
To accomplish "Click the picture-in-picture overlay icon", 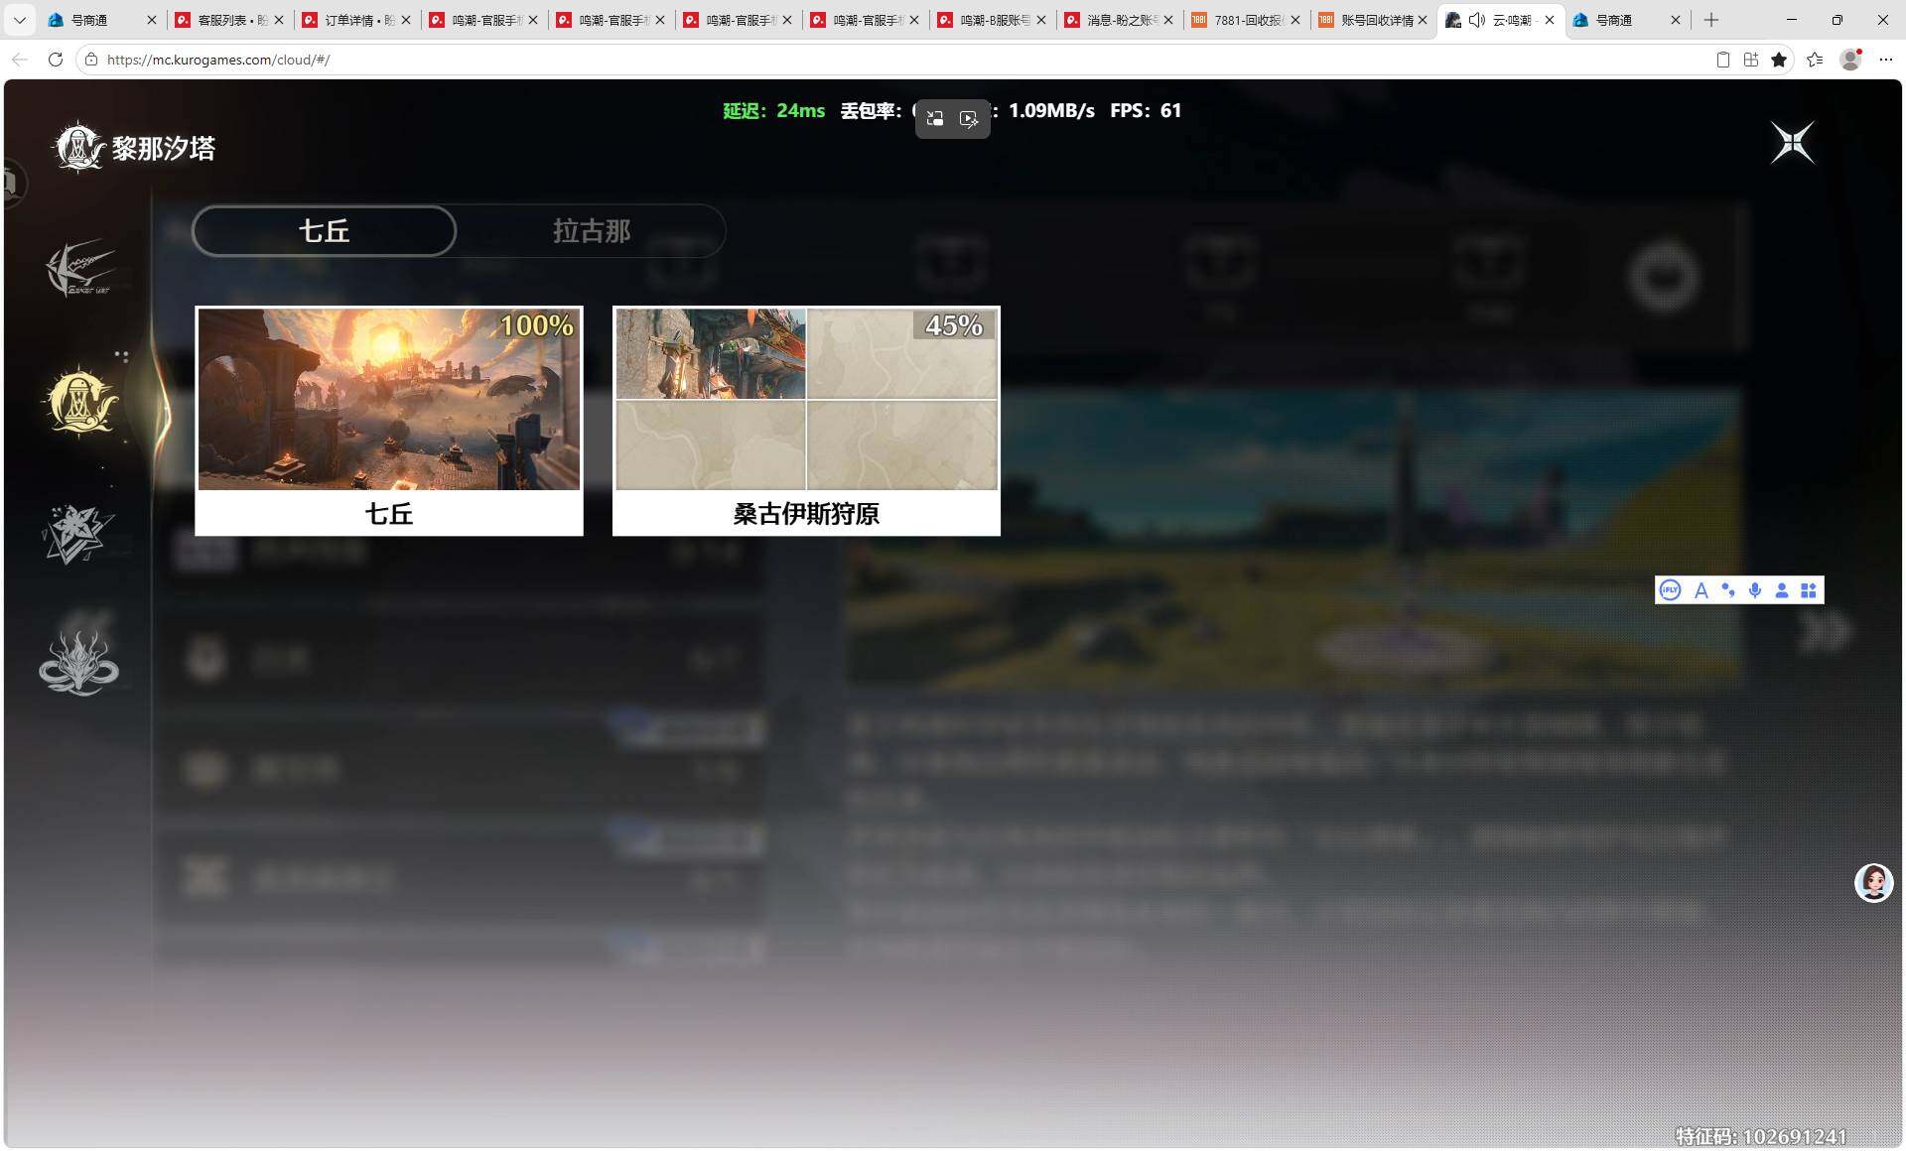I will (935, 119).
